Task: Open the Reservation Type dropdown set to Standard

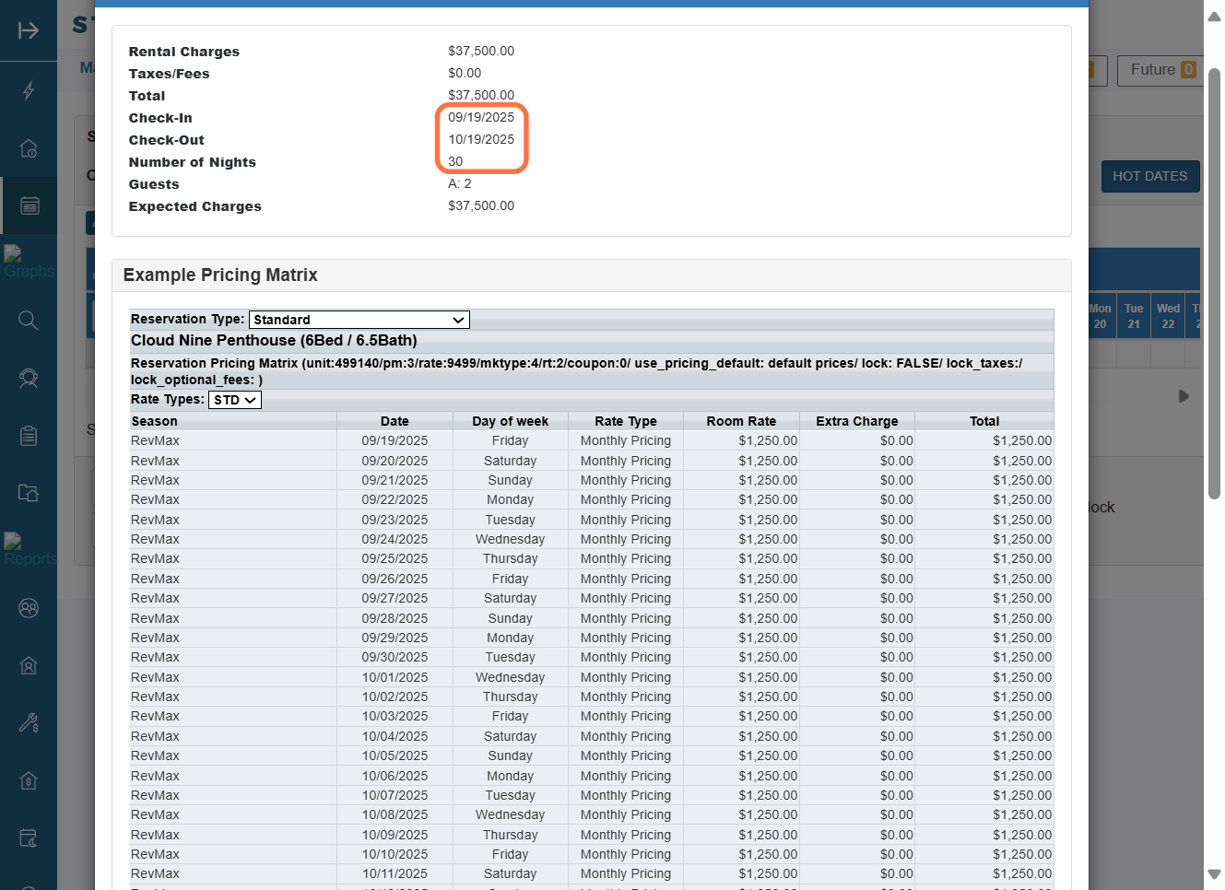Action: click(x=359, y=320)
